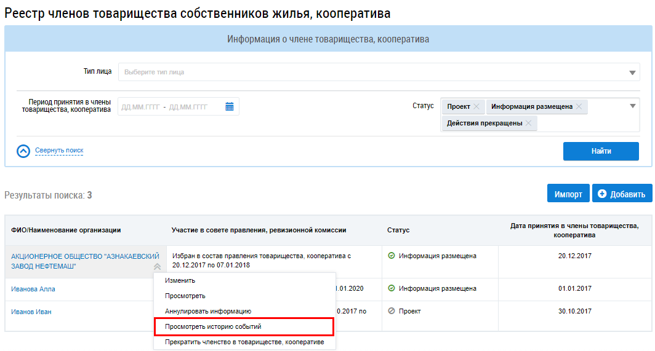
Task: Click green check status icon for Нефтемаш row
Action: click(x=392, y=256)
